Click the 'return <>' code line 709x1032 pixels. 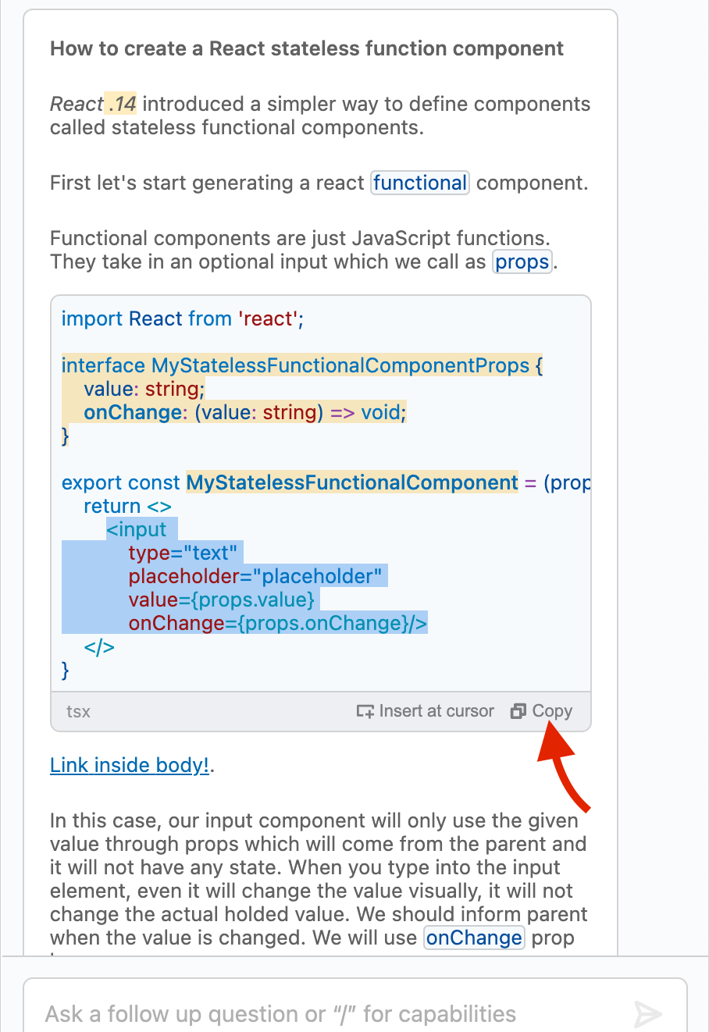point(127,506)
